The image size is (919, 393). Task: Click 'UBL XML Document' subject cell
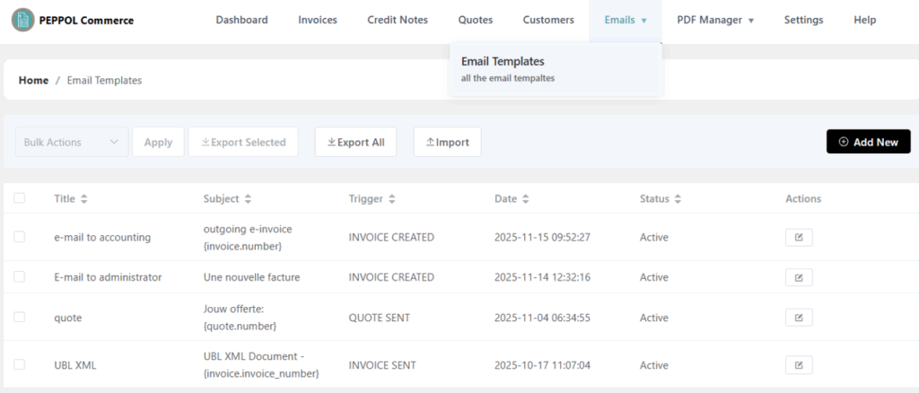[261, 364]
